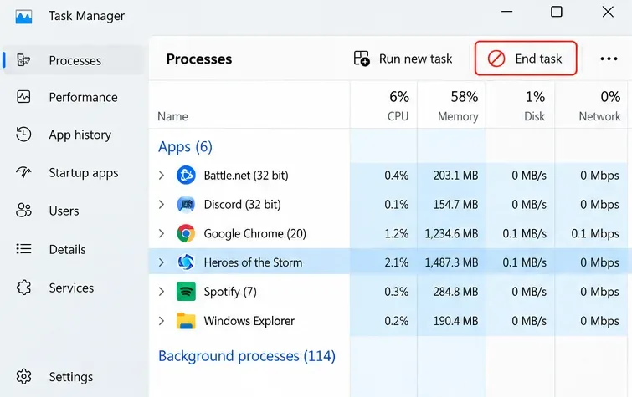The height and width of the screenshot is (397, 632).
Task: Expand the Google Chrome (20) process group
Action: coord(162,233)
